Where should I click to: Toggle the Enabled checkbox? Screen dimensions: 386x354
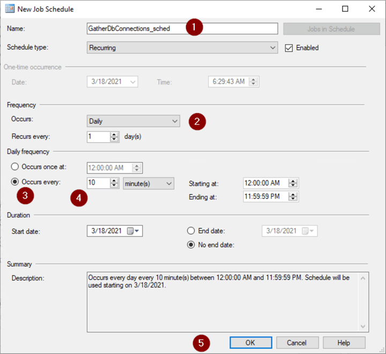tap(289, 48)
